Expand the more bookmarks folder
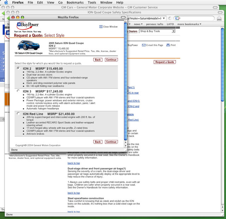 point(189,24)
